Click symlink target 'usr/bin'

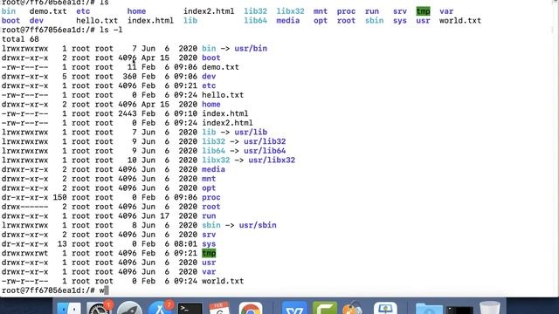251,49
